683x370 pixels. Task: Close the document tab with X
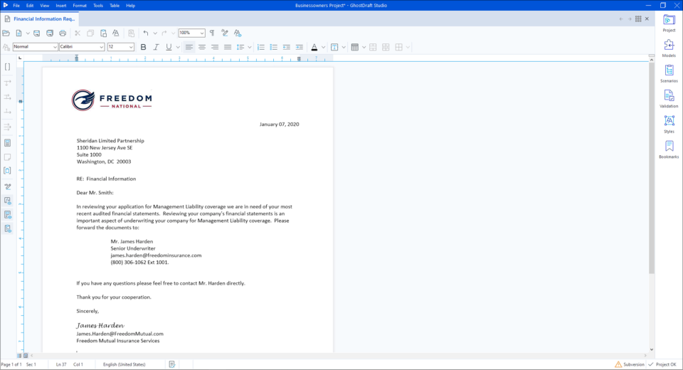(647, 18)
